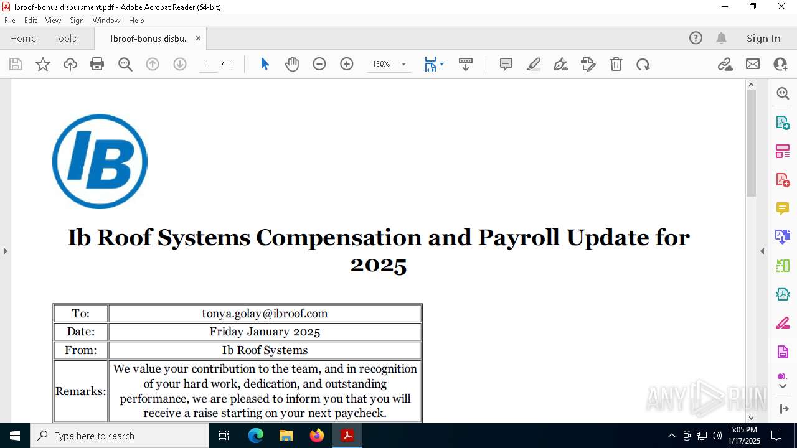This screenshot has width=797, height=448.
Task: Click the page number input field
Action: click(x=209, y=64)
